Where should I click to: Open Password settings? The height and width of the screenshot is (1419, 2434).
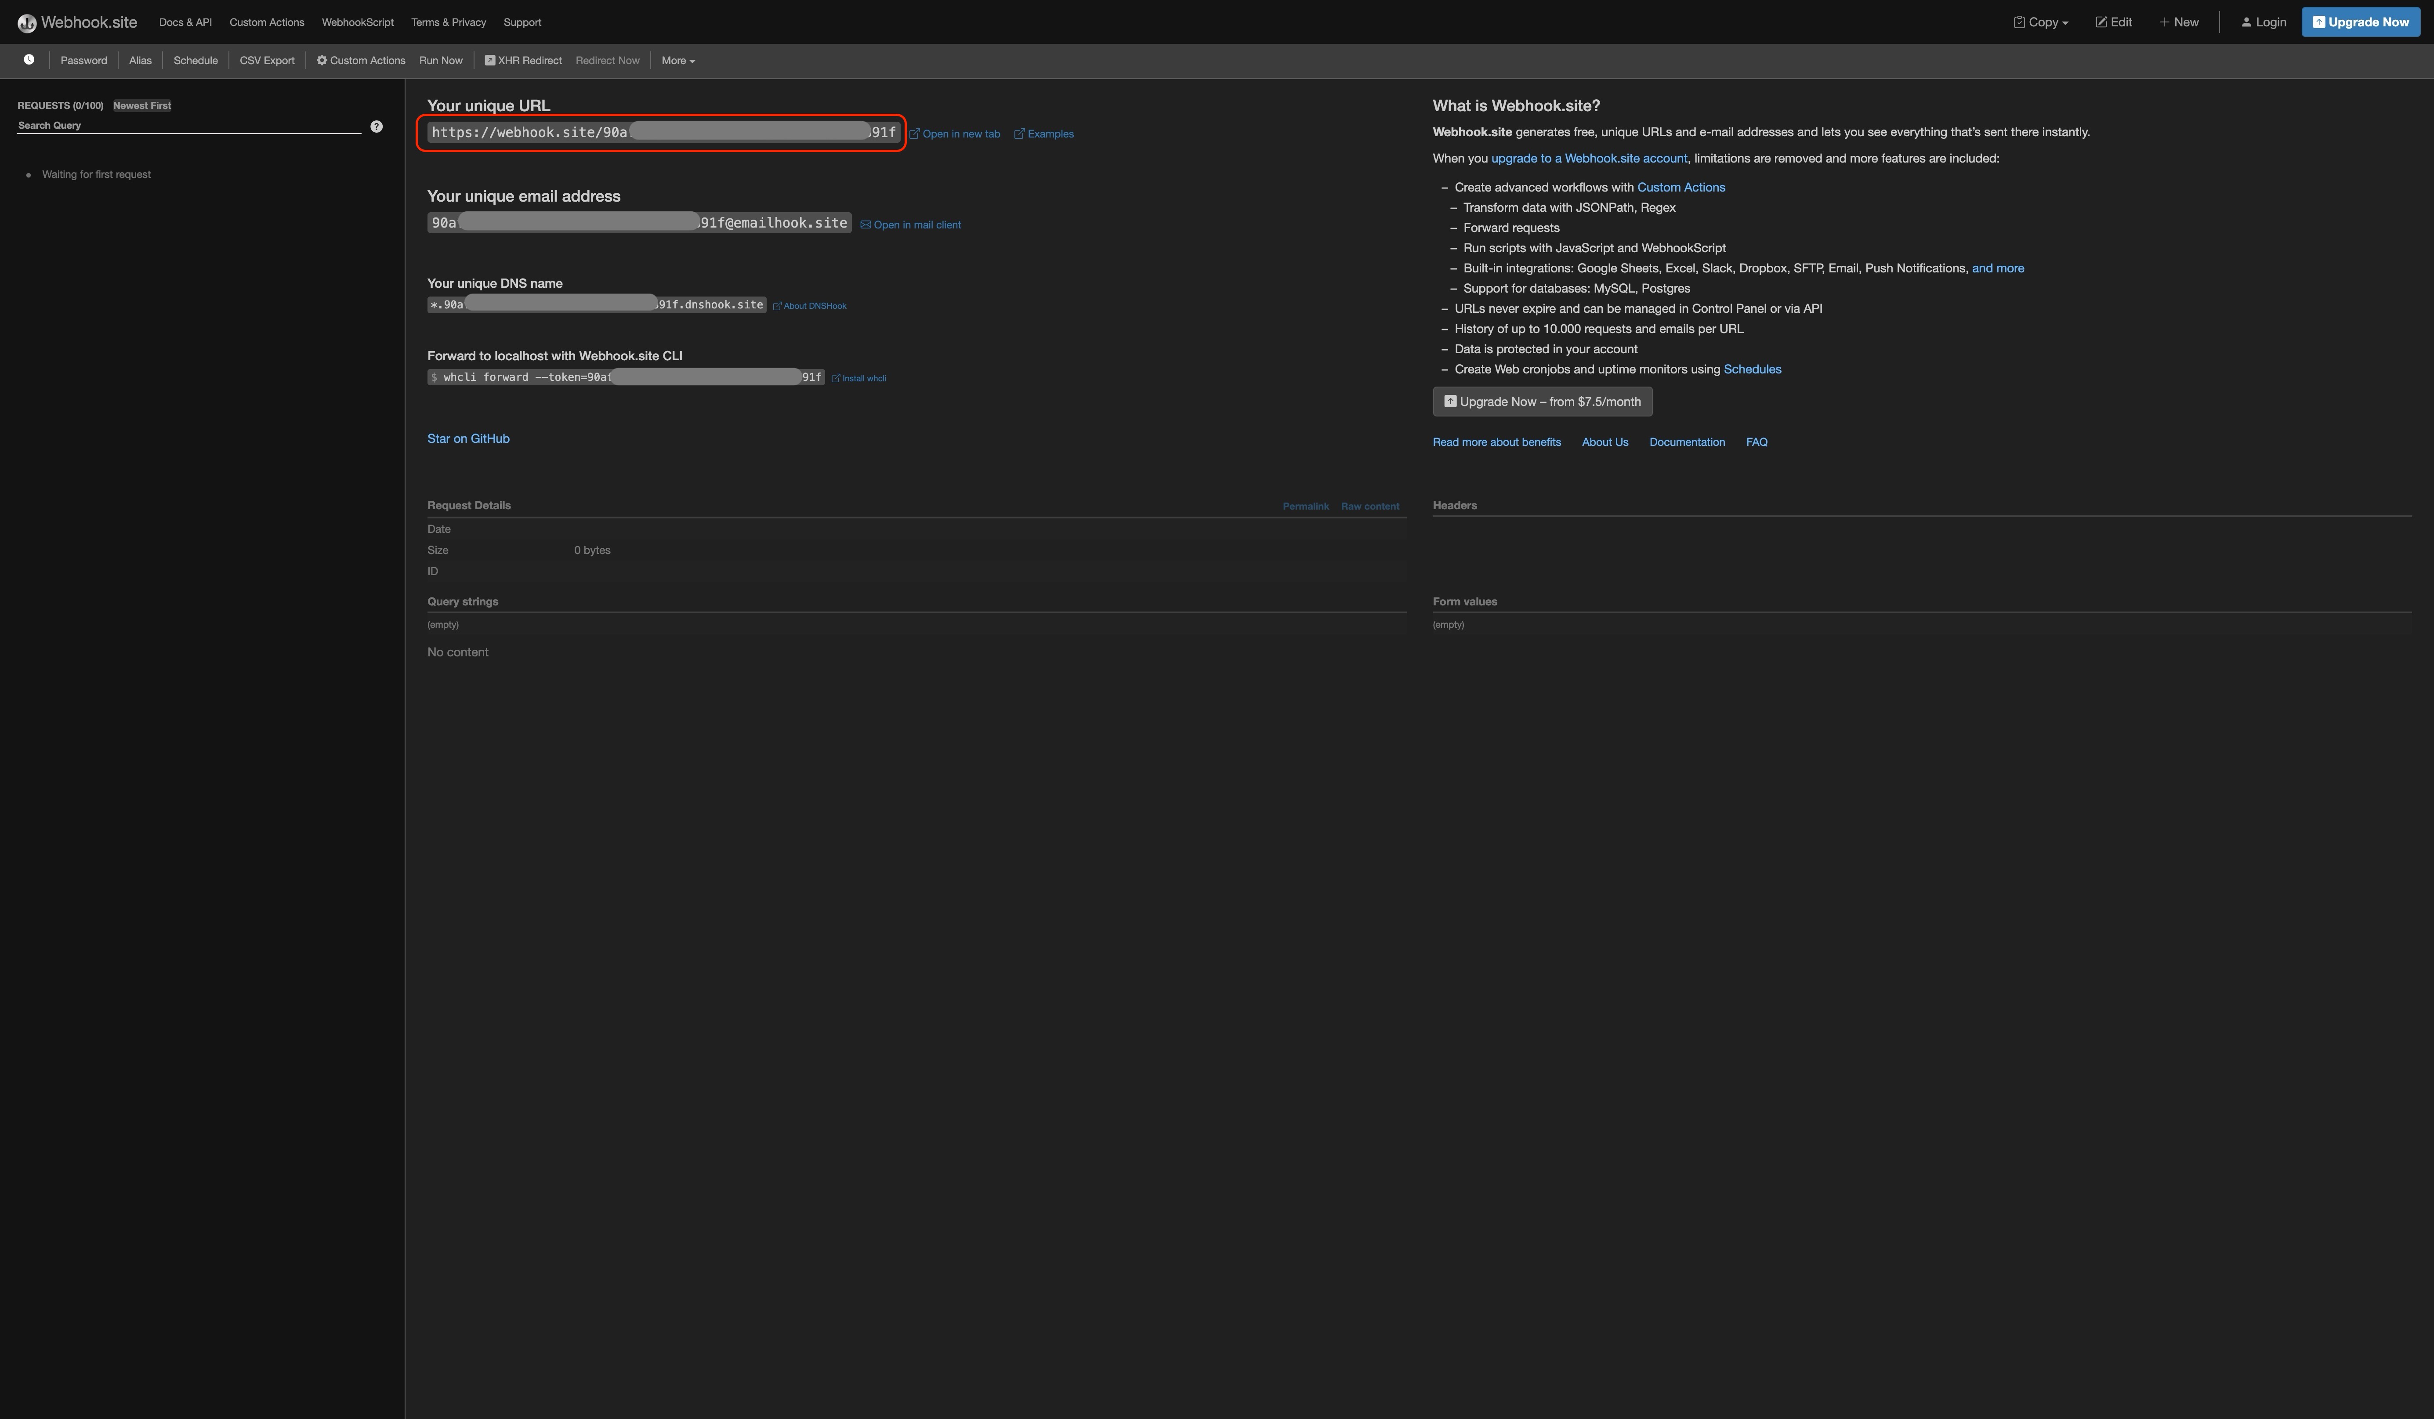pos(84,61)
